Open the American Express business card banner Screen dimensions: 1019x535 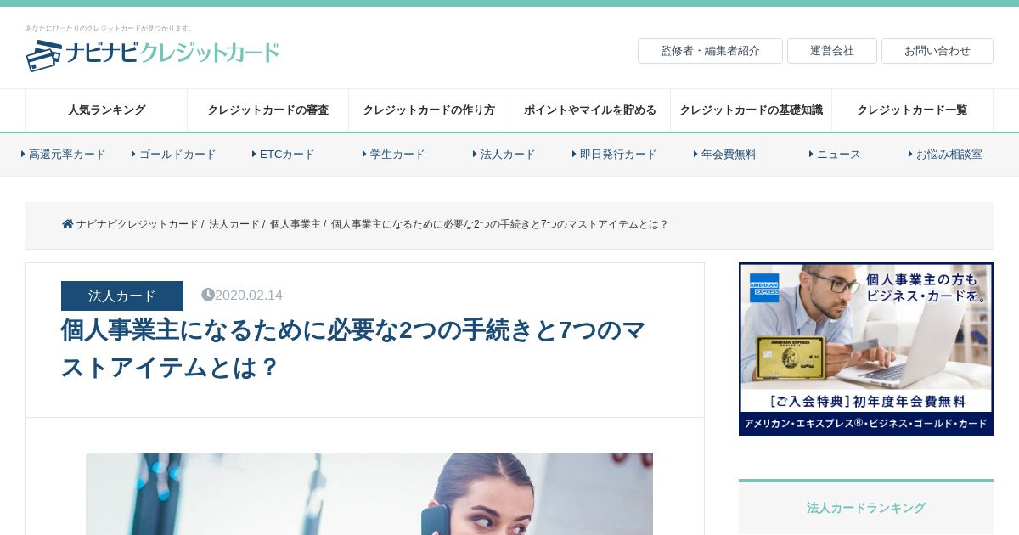(x=866, y=349)
